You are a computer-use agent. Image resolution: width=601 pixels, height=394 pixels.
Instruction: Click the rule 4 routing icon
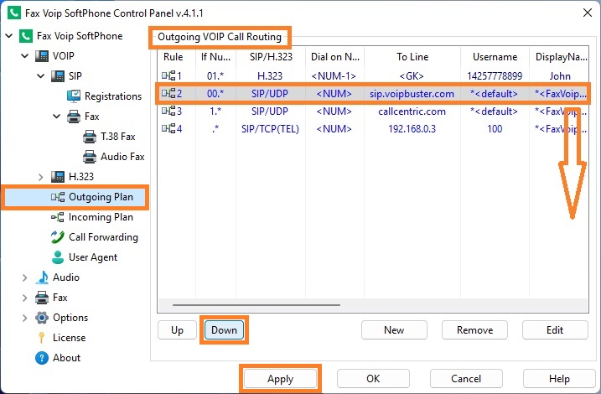point(168,128)
